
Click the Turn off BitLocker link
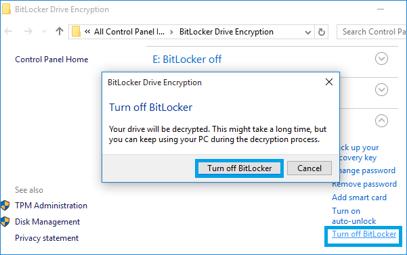point(364,234)
